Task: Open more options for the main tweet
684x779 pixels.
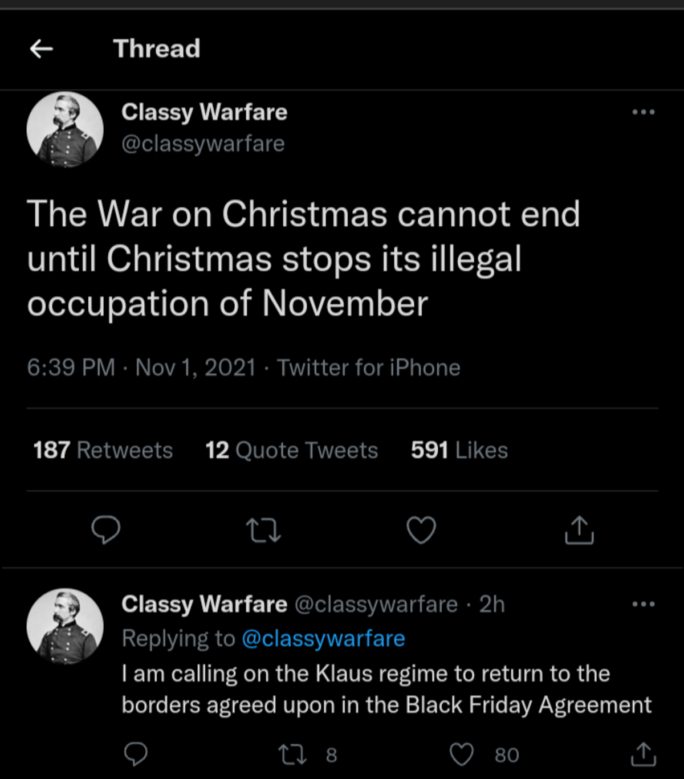Action: tap(644, 112)
